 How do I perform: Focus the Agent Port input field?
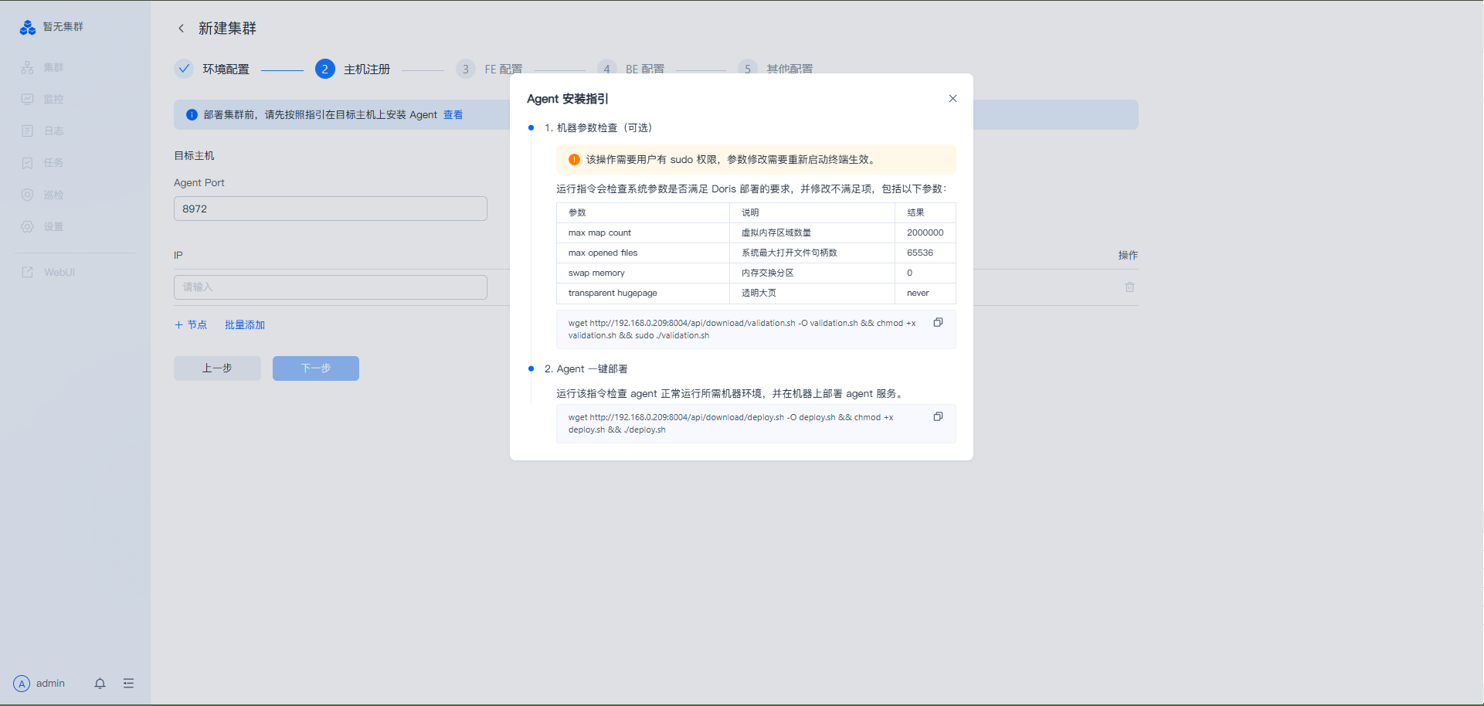(x=330, y=209)
